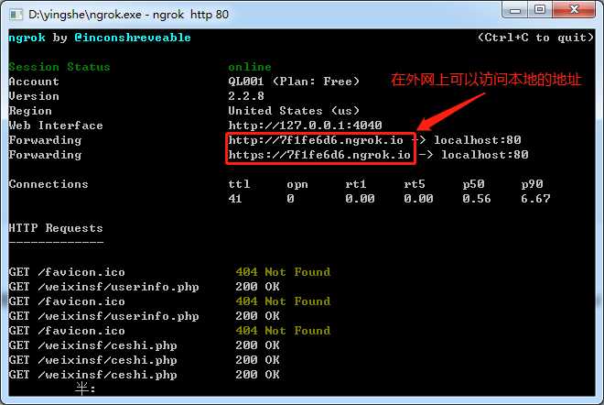The image size is (604, 405).
Task: Click the 'QL001 (Plan: Free)' account value
Action: (x=294, y=82)
